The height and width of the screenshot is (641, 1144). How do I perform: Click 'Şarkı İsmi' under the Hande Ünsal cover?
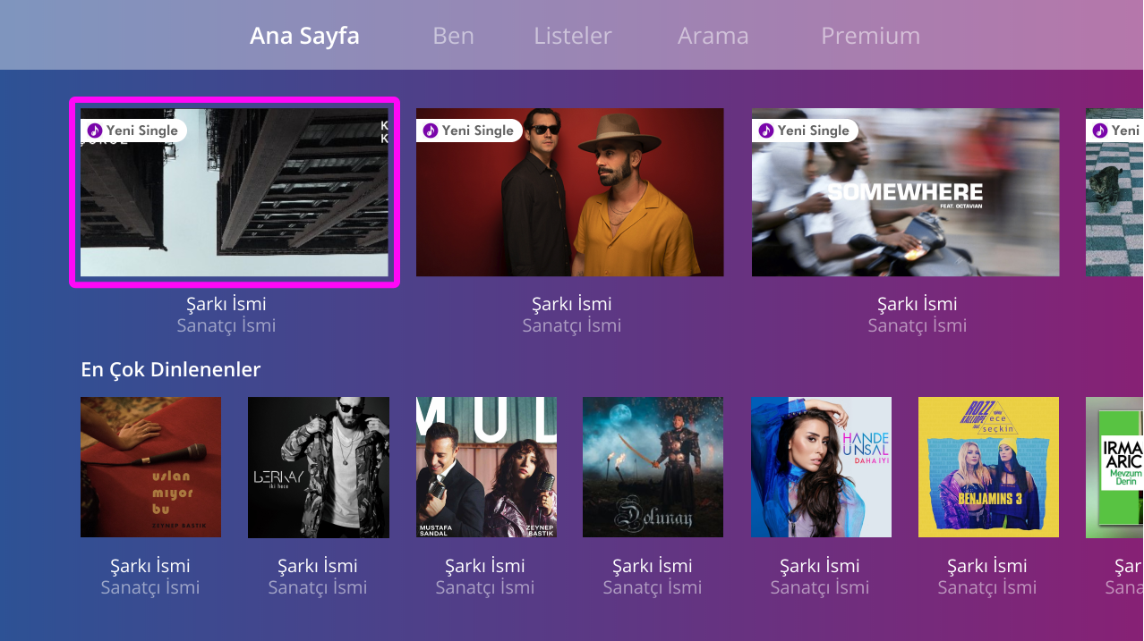pos(820,566)
